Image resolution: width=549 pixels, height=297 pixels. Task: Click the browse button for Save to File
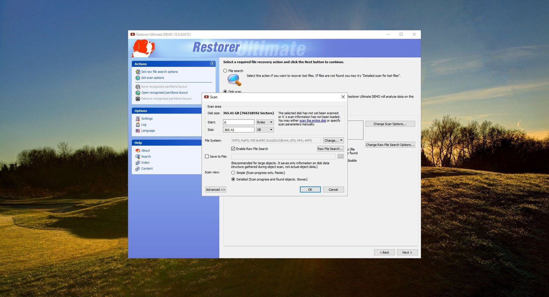(x=341, y=156)
